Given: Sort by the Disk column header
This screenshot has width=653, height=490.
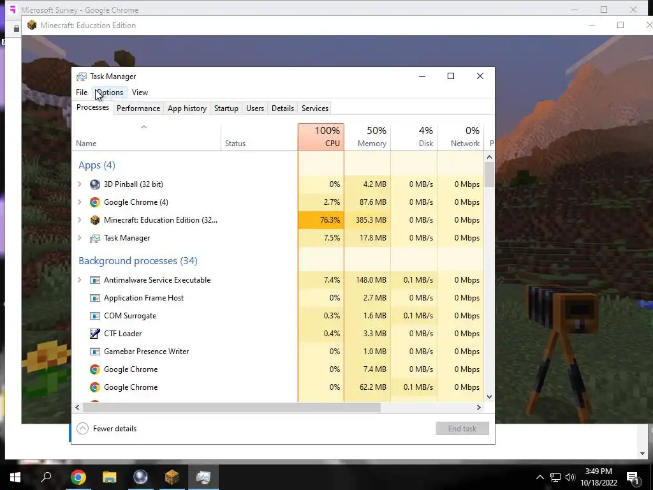Looking at the screenshot, I should [x=414, y=137].
